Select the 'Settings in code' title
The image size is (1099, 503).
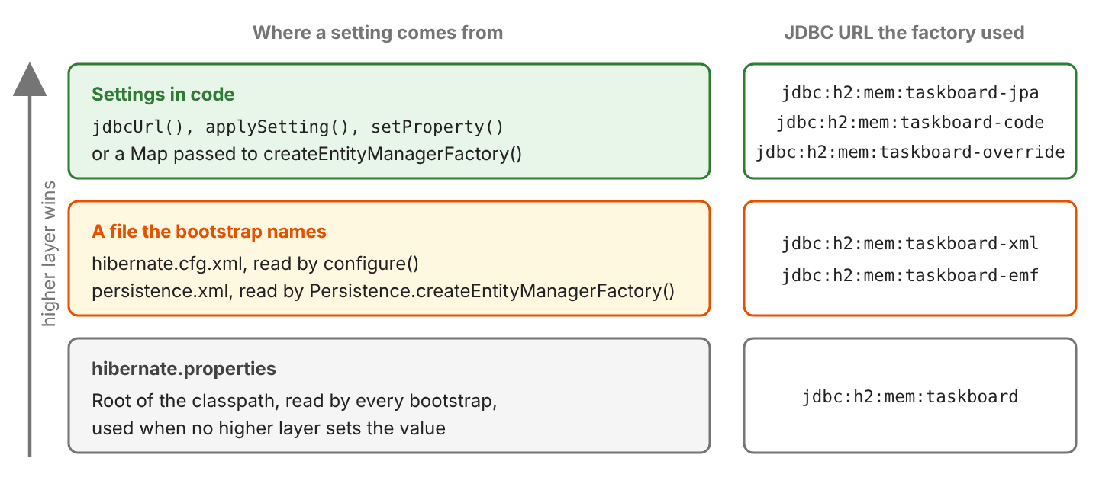163,95
